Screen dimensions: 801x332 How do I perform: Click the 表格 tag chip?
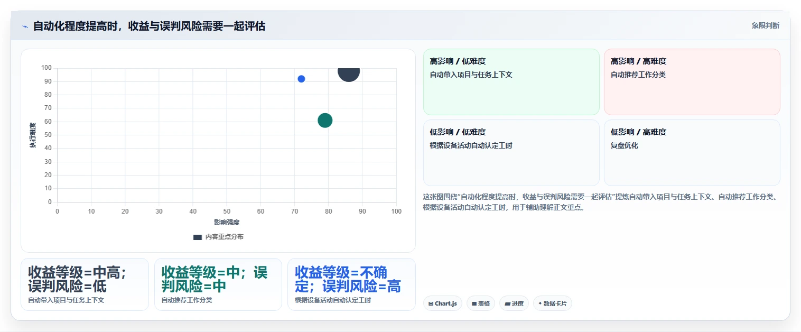click(480, 303)
